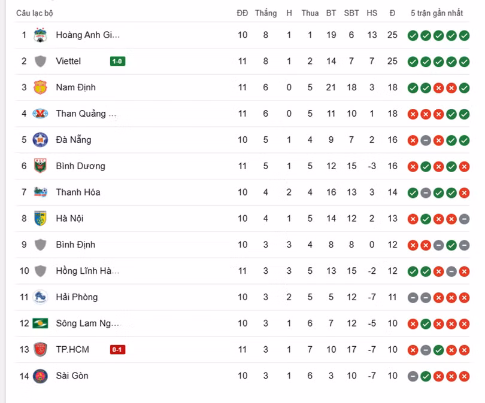Viewport: 485px width, 403px height.
Task: Click the Than Quảng Ninh club logo
Action: coord(40,114)
